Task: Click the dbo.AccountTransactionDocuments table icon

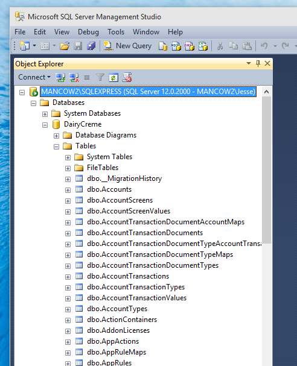Action: (x=79, y=233)
